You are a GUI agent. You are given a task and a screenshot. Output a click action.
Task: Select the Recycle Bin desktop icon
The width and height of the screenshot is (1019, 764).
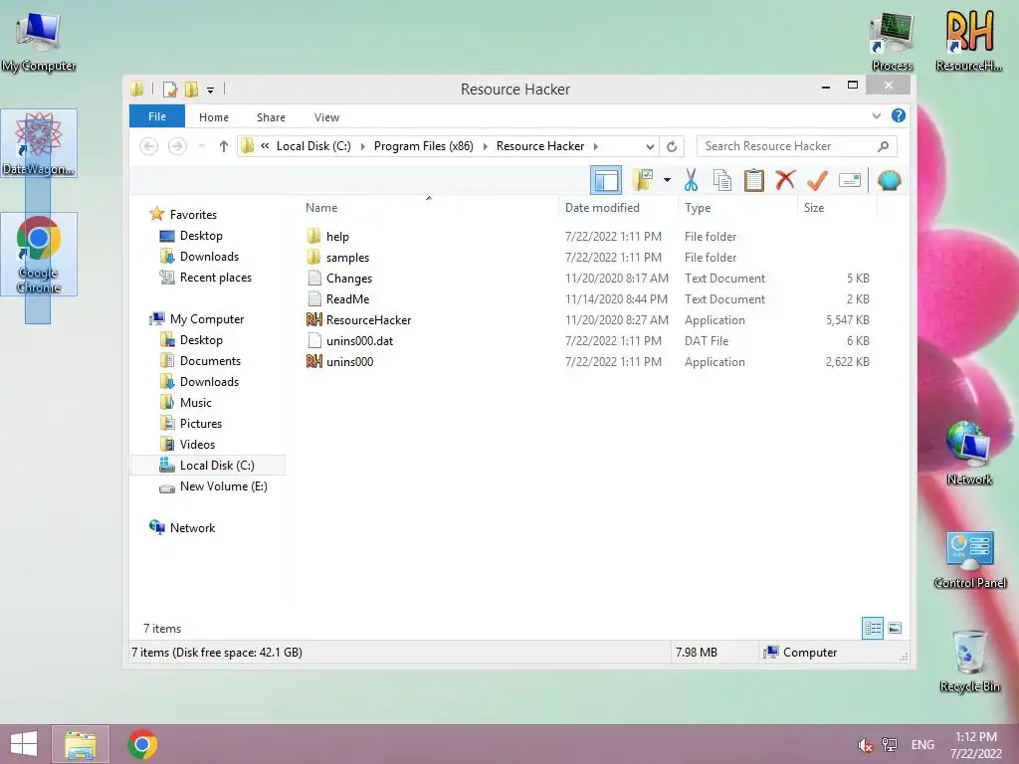969,661
